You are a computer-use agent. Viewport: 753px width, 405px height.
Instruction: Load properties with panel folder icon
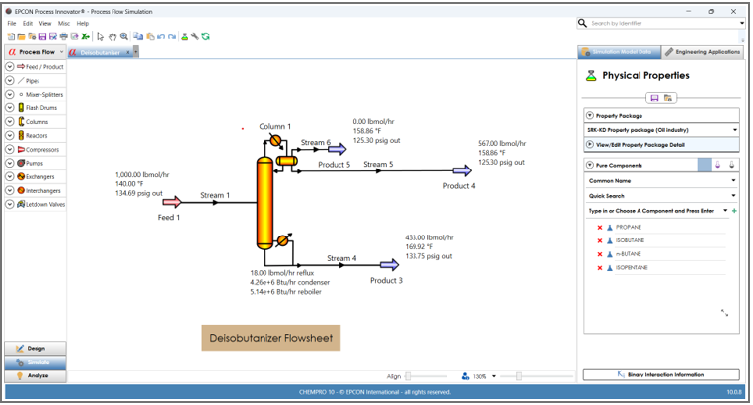coord(668,98)
